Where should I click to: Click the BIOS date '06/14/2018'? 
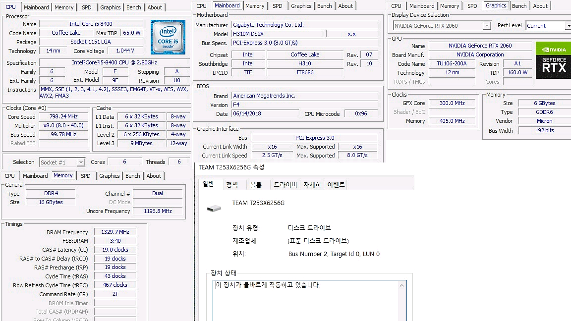265,113
